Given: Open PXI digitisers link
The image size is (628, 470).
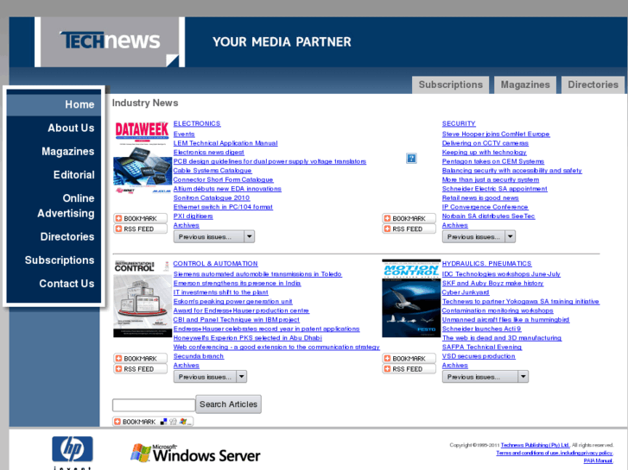Looking at the screenshot, I should tap(193, 216).
